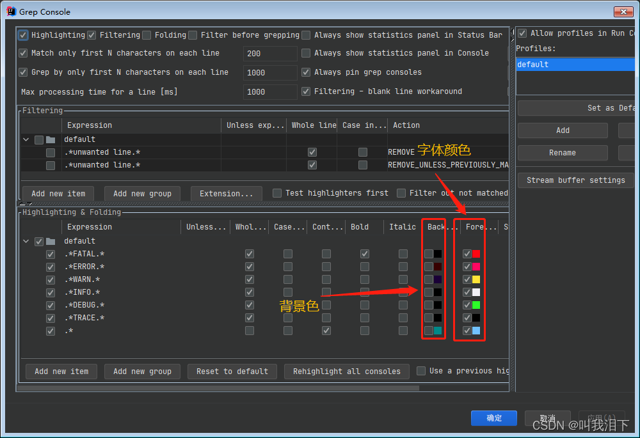
Task: Enable Test highlighters first checkbox
Action: click(x=277, y=193)
